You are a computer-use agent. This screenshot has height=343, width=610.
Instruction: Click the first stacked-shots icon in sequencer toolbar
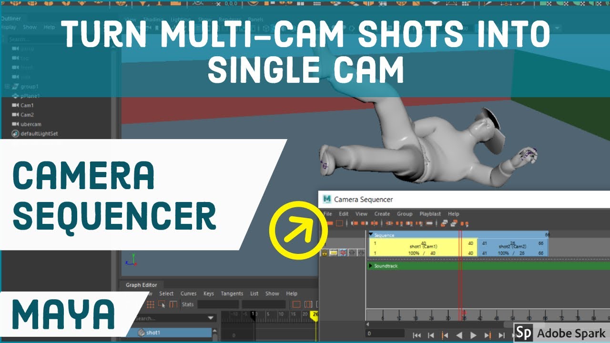[444, 223]
